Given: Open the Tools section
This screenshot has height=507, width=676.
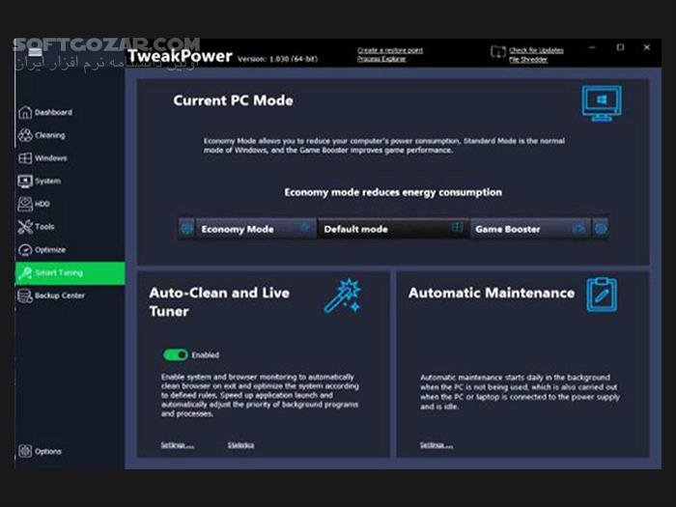Looking at the screenshot, I should (70, 227).
